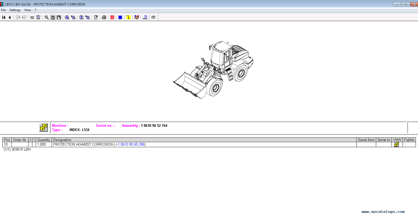
Task: Maximize the LIDOS window
Action: (406, 4)
